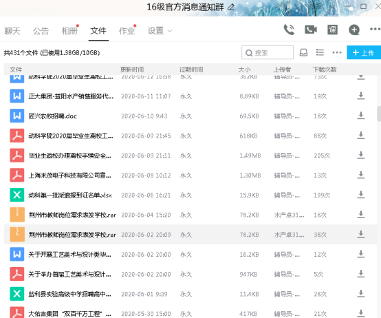381x318 pixels.
Task: Open the class (课) icon
Action: click(x=332, y=30)
